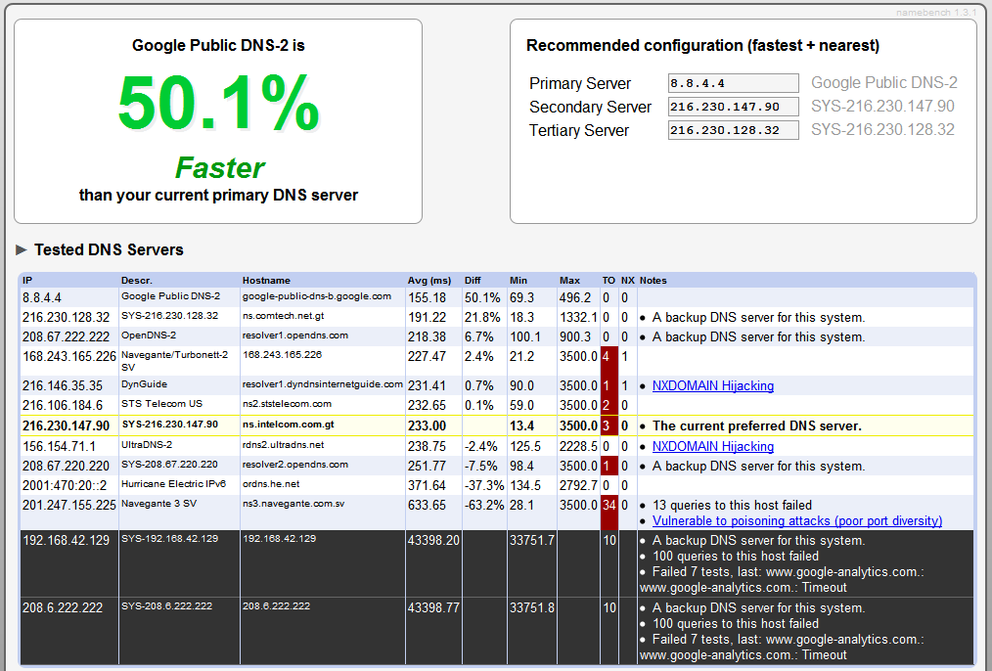Click the red timeout cell showing 4
Image resolution: width=992 pixels, height=671 pixels.
(x=609, y=361)
